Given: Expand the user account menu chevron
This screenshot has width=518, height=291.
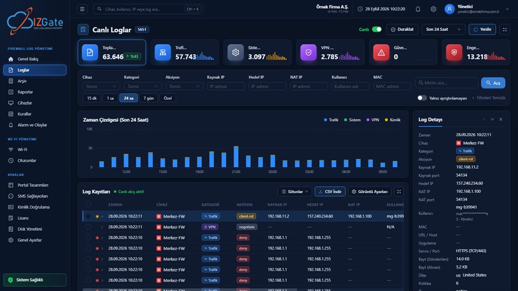Looking at the screenshot, I should pyautogui.click(x=507, y=9).
